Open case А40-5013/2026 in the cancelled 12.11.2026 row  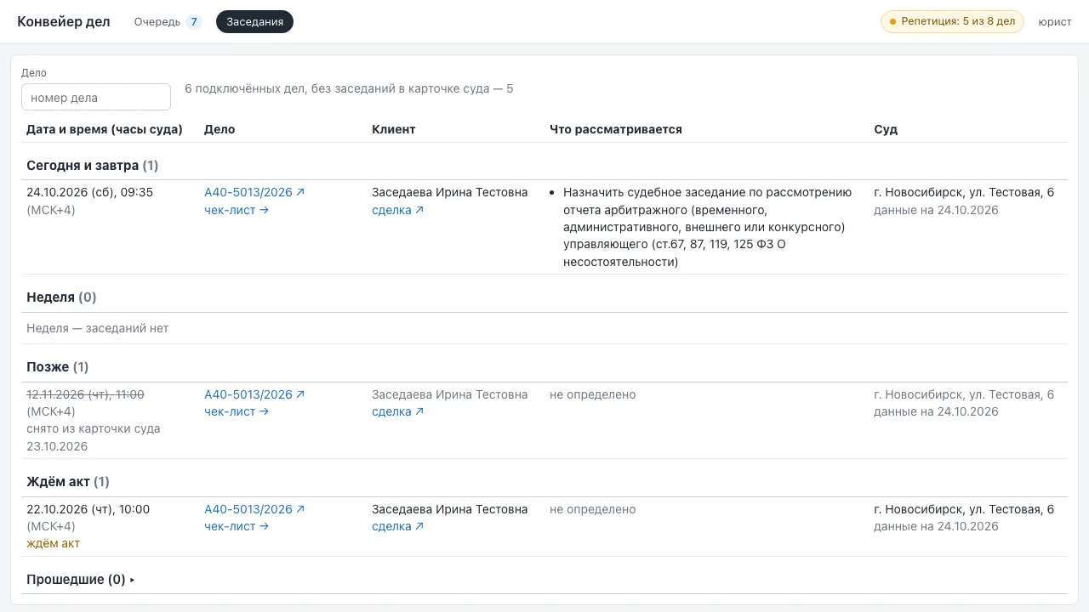[x=254, y=394]
